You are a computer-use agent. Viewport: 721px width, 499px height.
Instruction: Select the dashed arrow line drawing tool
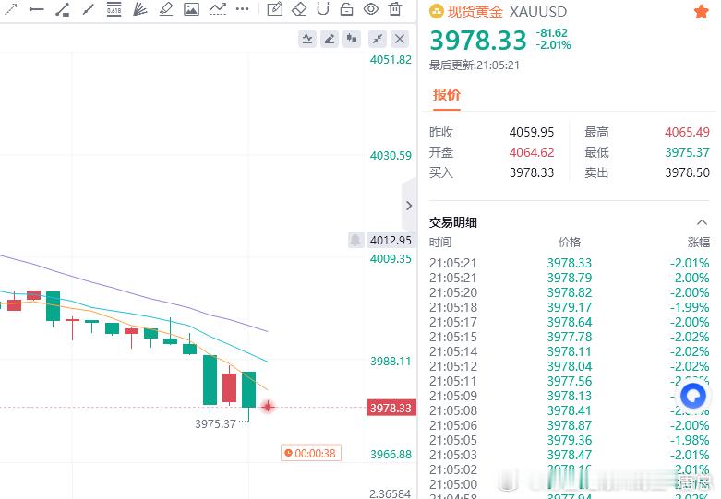pos(10,8)
